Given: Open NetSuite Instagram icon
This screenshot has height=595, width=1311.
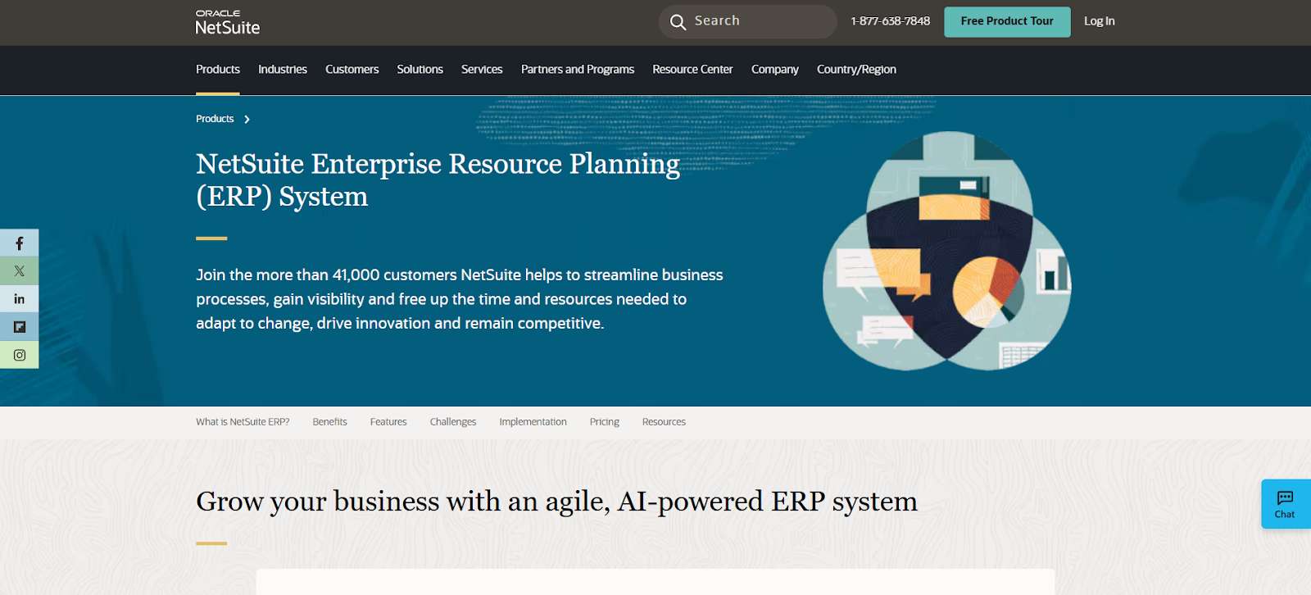Looking at the screenshot, I should pyautogui.click(x=19, y=355).
